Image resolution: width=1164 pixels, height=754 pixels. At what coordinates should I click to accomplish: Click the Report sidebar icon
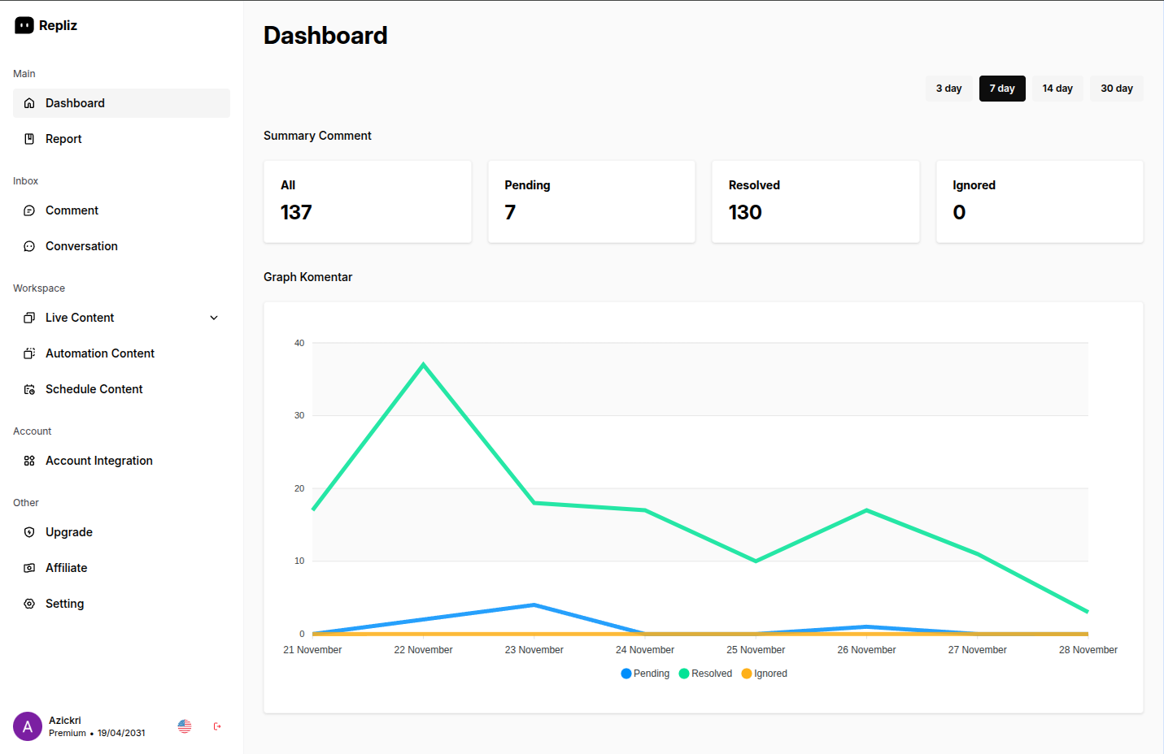point(29,139)
